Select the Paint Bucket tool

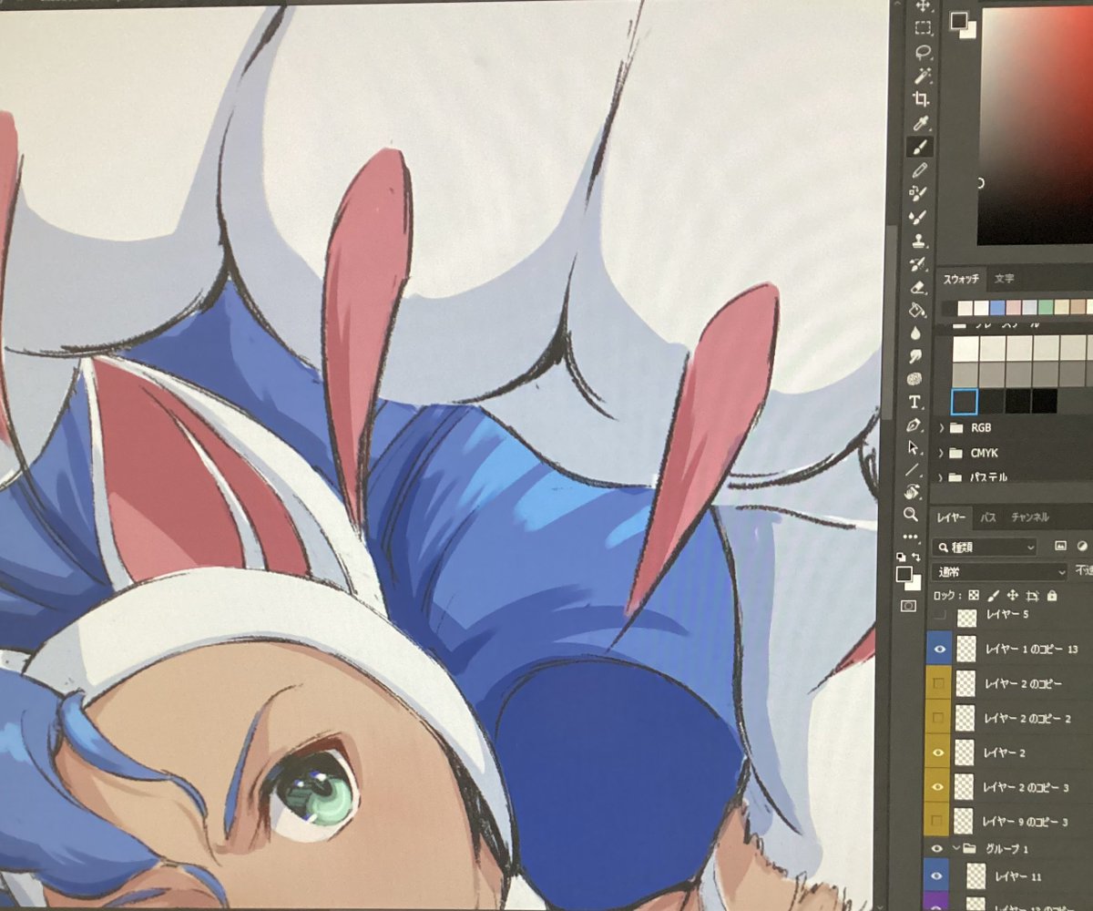coord(917,311)
